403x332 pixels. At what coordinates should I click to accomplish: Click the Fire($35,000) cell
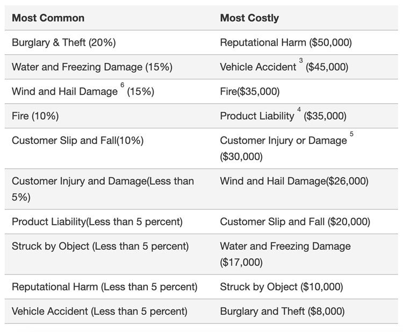point(250,91)
